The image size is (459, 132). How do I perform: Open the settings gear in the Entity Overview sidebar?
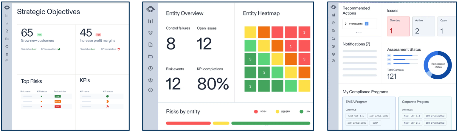click(x=151, y=80)
